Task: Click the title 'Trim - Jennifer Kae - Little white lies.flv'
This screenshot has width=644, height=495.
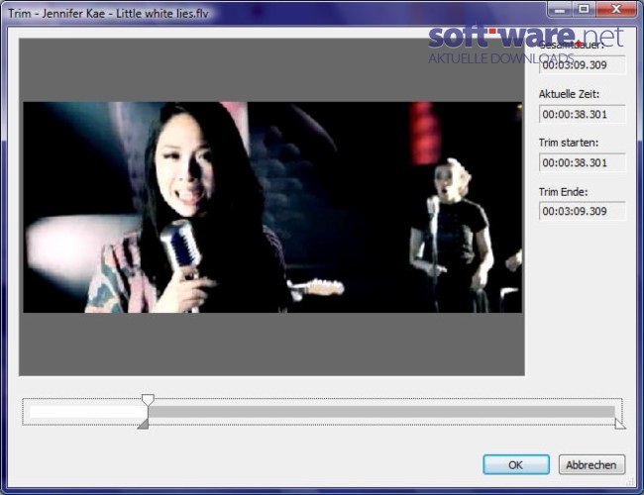Action: (x=108, y=14)
